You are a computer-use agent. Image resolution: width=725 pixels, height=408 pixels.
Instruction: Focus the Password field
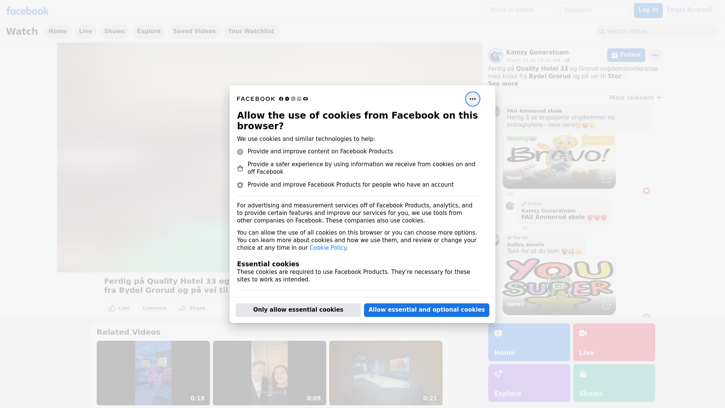point(595,10)
